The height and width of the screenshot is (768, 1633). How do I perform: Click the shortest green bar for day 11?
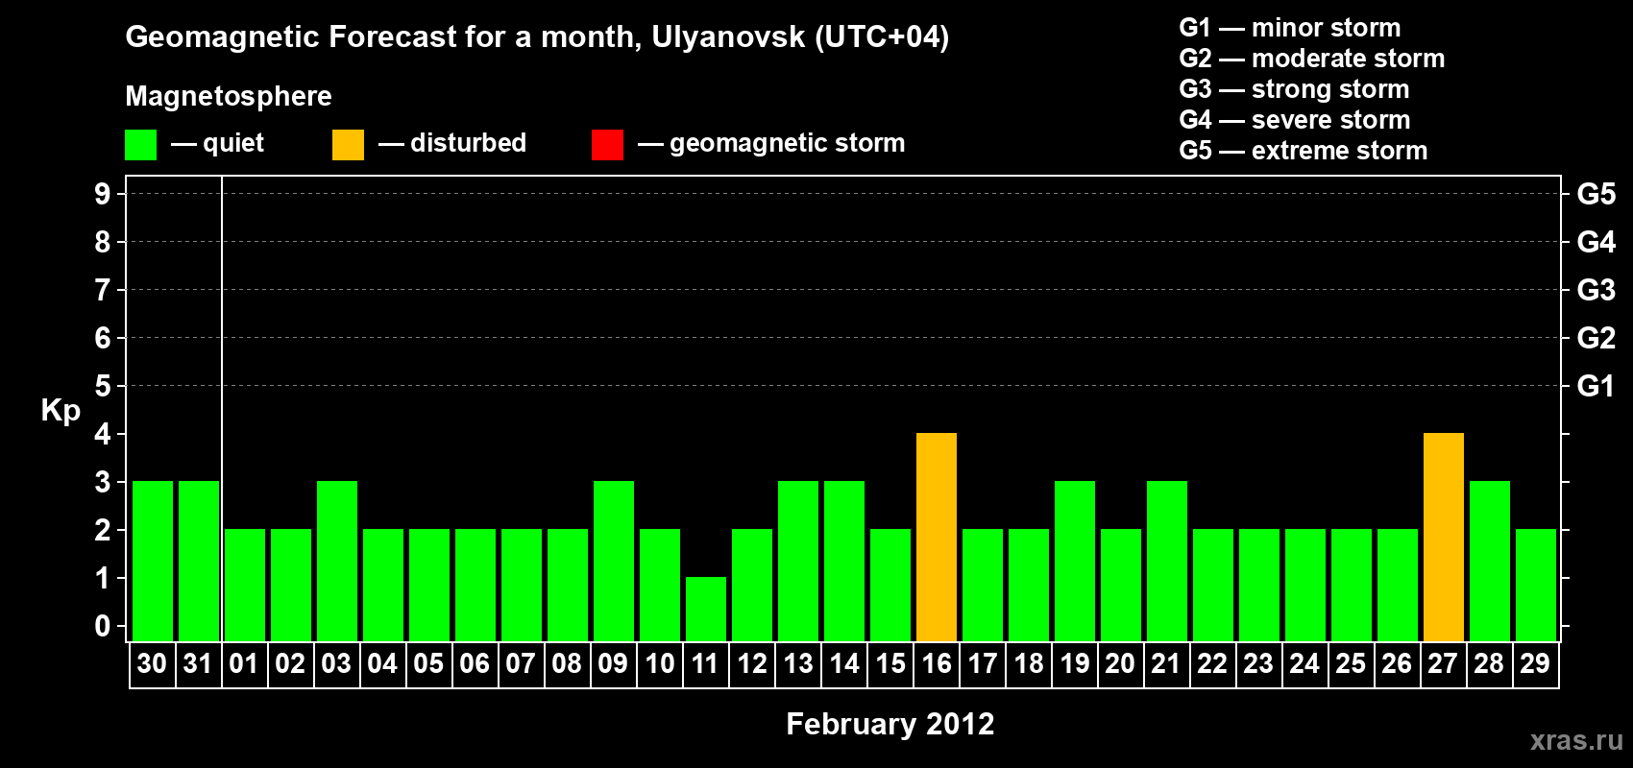pyautogui.click(x=706, y=609)
